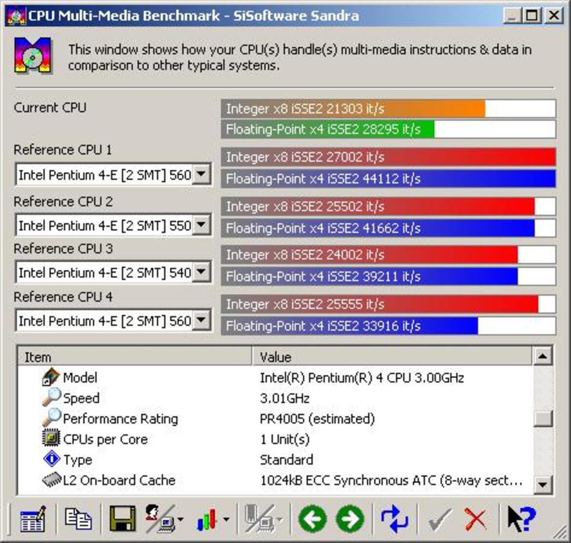The width and height of the screenshot is (571, 543).
Task: Select Intel Pentium 4-E 540 combo text
Action: pyautogui.click(x=104, y=273)
